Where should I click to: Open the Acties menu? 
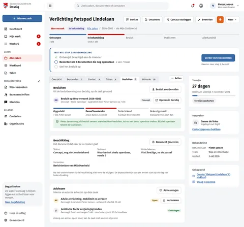[176, 78]
